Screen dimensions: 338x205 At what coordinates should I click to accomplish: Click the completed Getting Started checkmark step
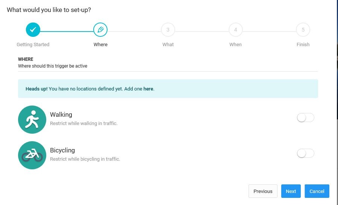[x=33, y=30]
